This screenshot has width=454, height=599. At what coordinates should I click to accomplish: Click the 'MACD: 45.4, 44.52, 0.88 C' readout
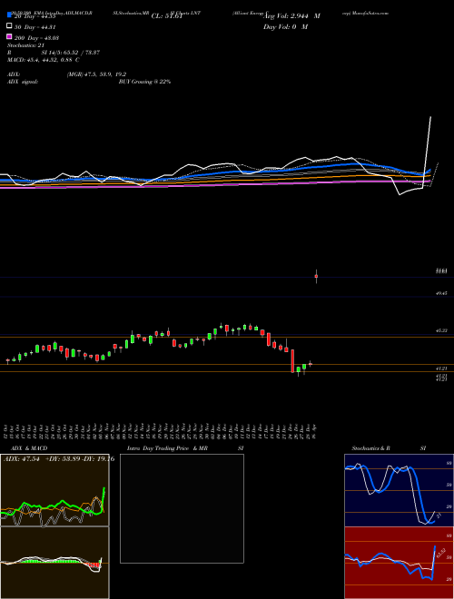[x=44, y=60]
